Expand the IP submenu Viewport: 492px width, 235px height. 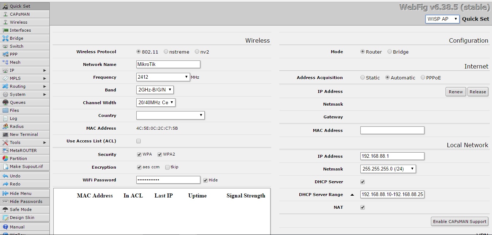(x=13, y=70)
